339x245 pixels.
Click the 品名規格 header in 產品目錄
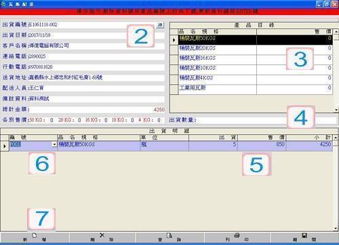click(218, 31)
